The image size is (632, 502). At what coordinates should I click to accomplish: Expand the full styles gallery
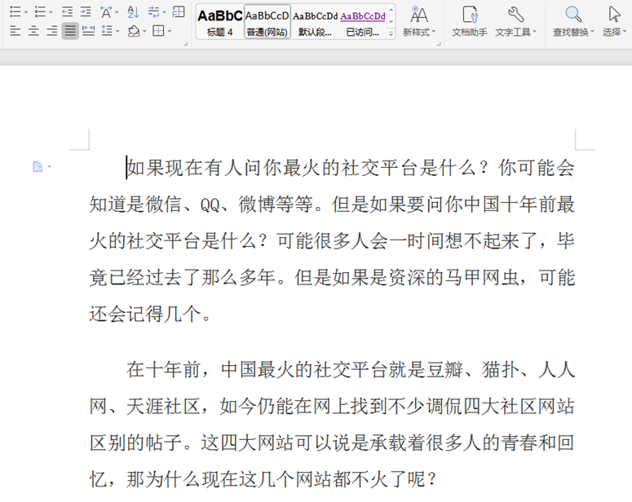click(391, 34)
